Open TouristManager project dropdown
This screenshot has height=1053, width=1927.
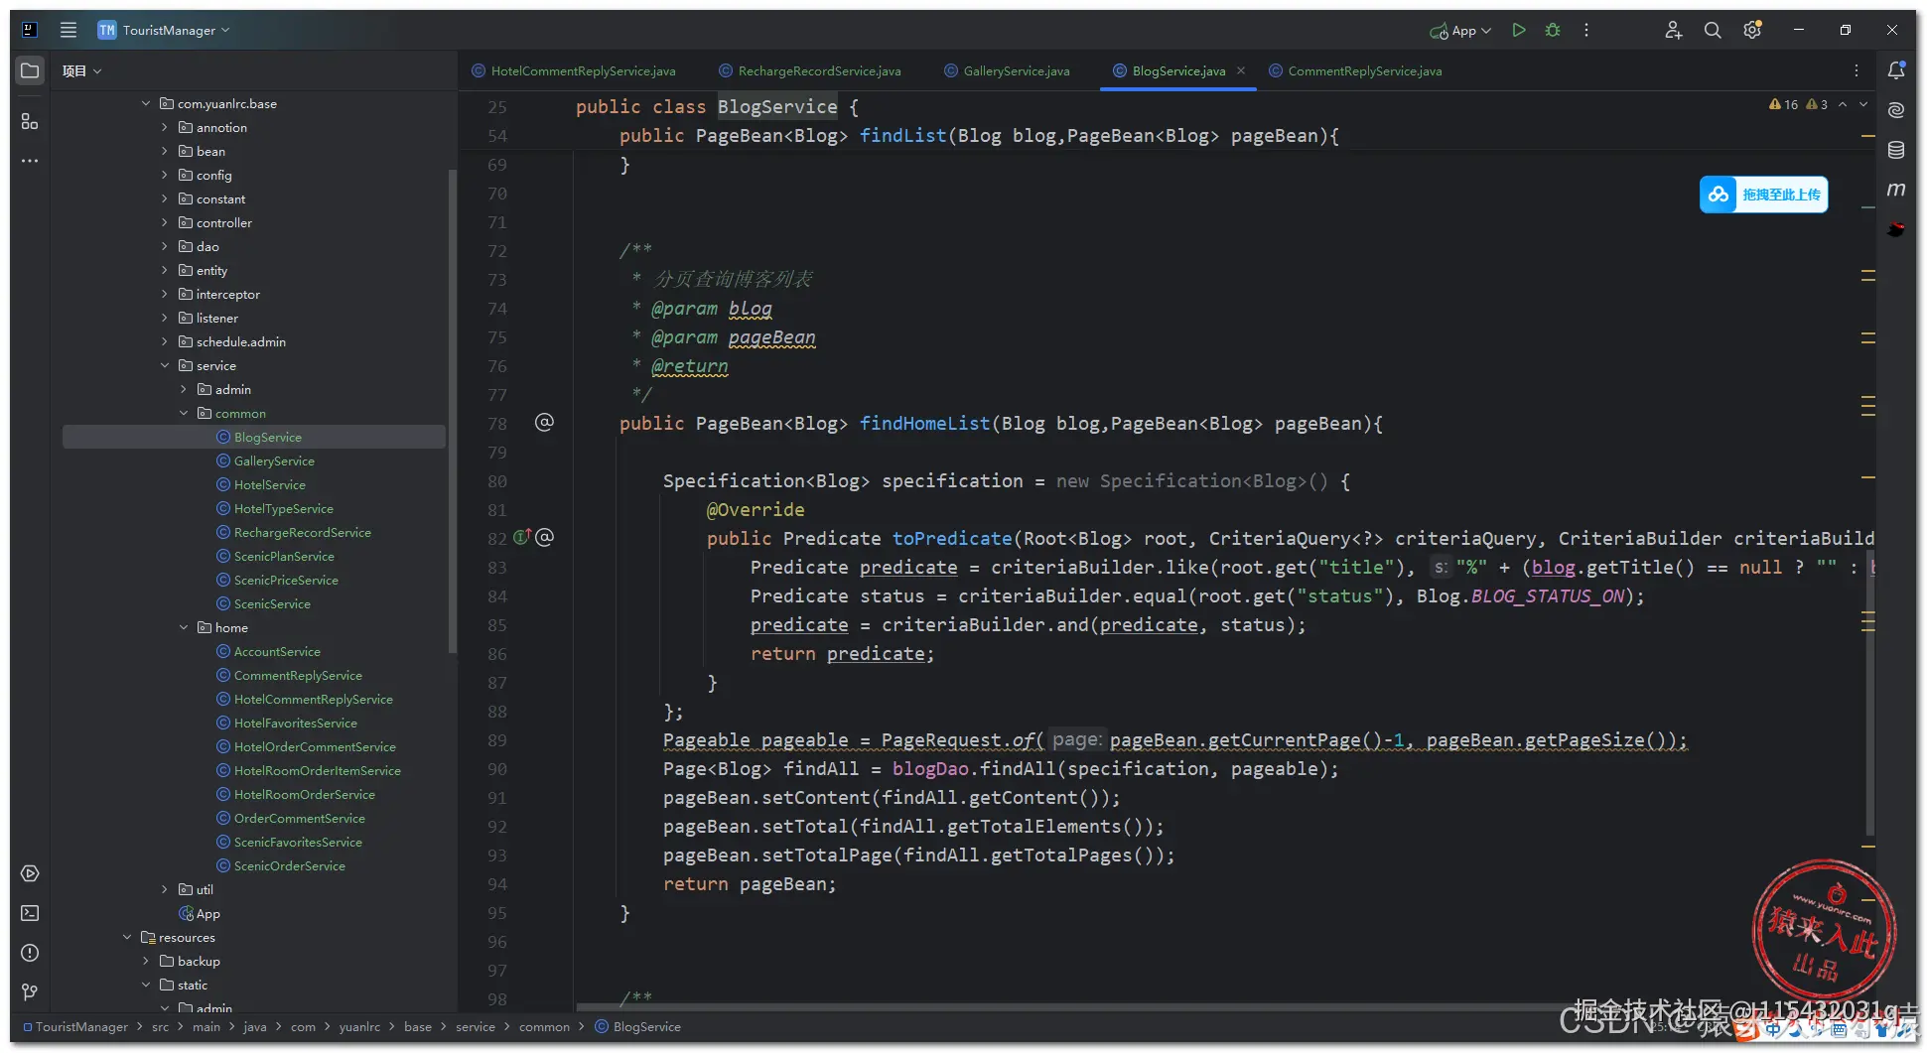click(x=164, y=30)
